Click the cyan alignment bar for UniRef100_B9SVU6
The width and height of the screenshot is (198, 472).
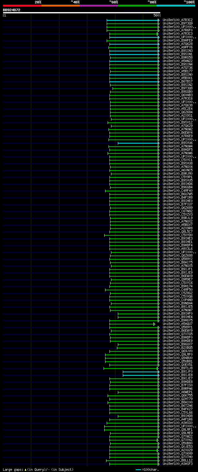click(139, 143)
